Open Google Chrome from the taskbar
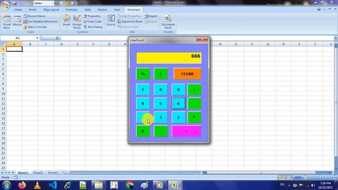The width and height of the screenshot is (338, 190). (129, 185)
